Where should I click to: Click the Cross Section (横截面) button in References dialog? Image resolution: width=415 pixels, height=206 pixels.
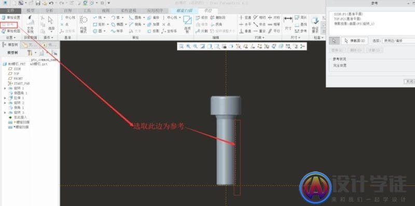355,41
